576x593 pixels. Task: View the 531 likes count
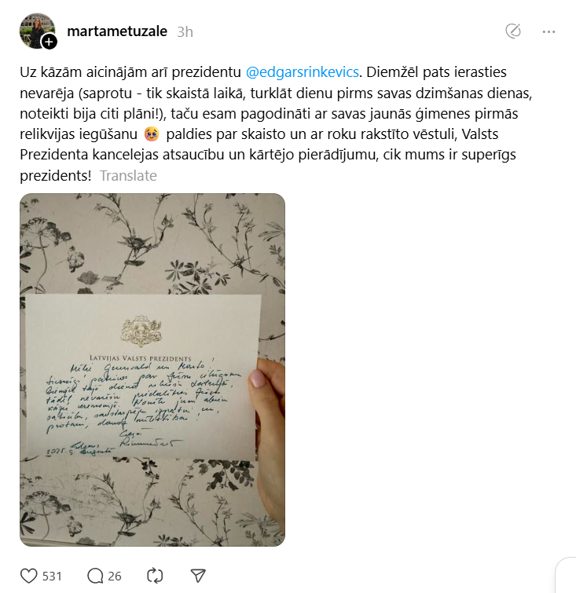click(52, 577)
